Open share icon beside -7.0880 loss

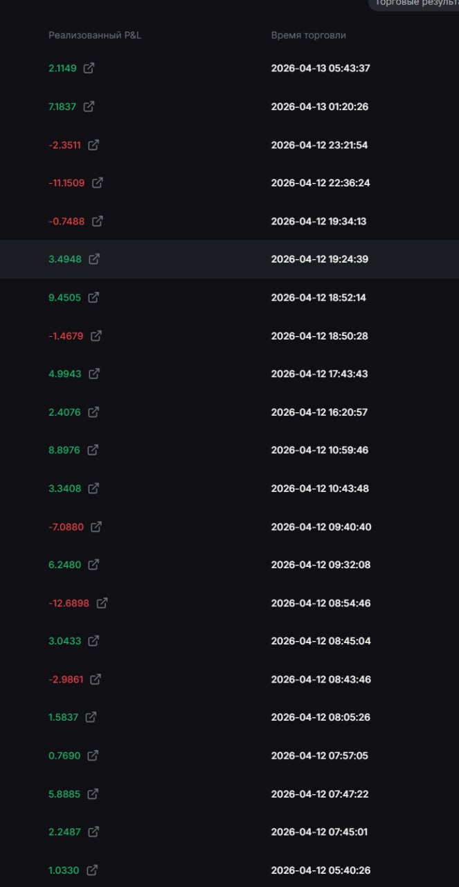coord(96,527)
